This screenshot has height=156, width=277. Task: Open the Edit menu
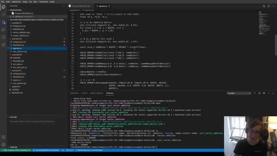[8, 2]
